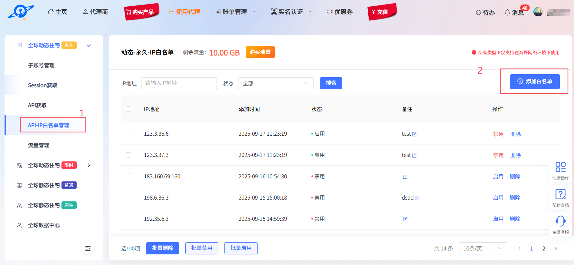Select Session获取 in the sidebar
The height and width of the screenshot is (265, 574).
click(x=43, y=85)
